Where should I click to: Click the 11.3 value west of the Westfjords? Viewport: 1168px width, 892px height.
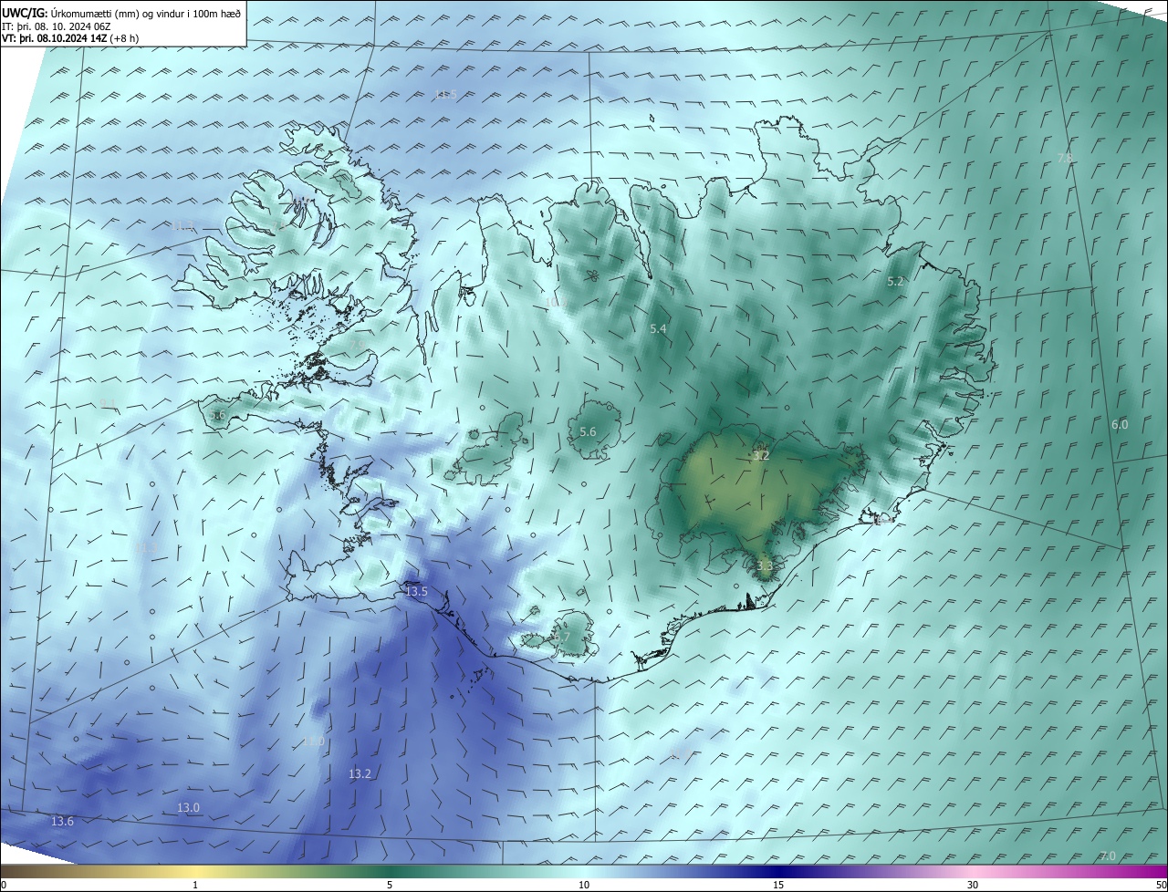click(183, 227)
